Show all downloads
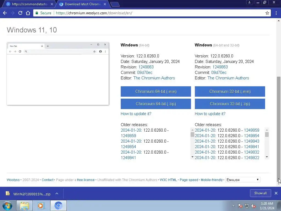 [x=260, y=193]
